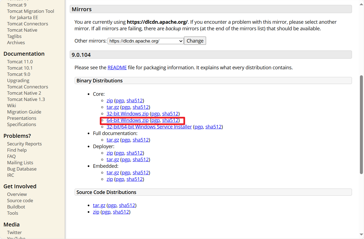Open sha512 for 32-bit Windows zip
Screen dimensions: 364x239
pyautogui.click(x=170, y=114)
